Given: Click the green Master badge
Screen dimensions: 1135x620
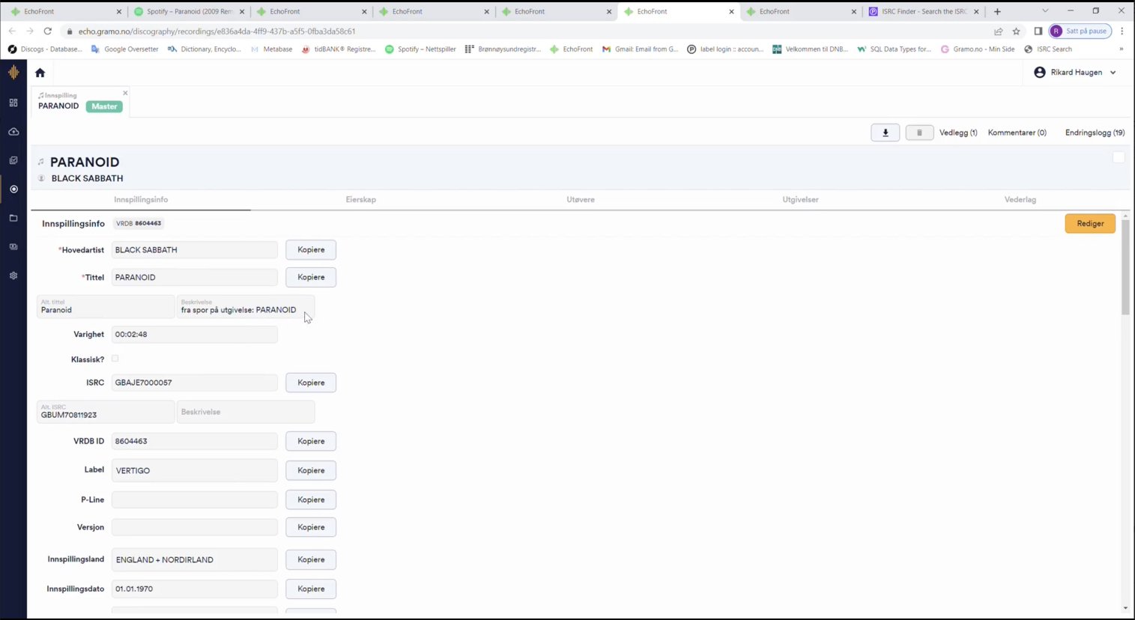Looking at the screenshot, I should click(x=104, y=106).
